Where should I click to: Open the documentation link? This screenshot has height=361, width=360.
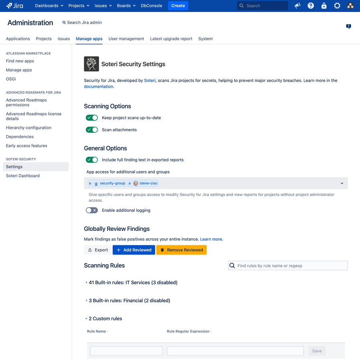click(98, 87)
